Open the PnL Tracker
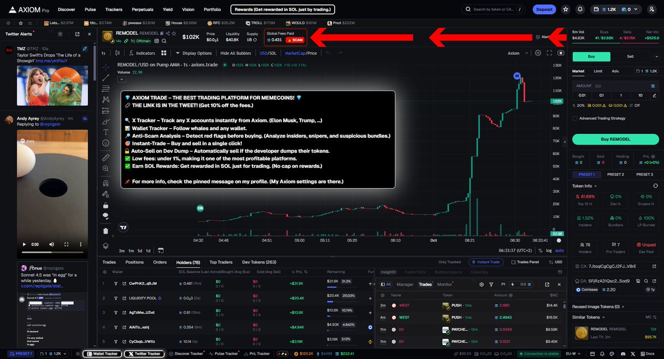This screenshot has height=359, width=664. (x=260, y=353)
